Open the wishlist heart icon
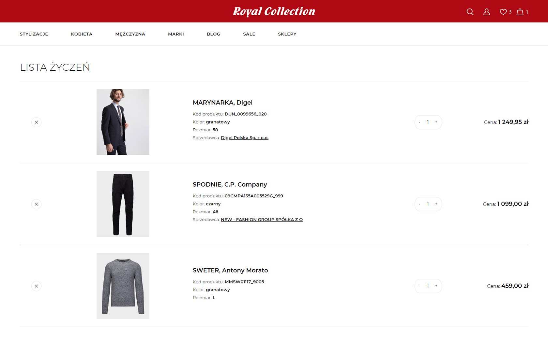 503,12
